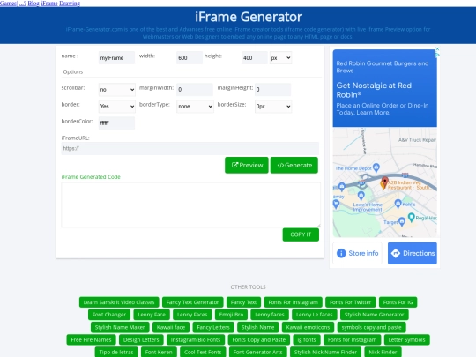
Task: Open the Fancy Letters tool
Action: click(213, 327)
